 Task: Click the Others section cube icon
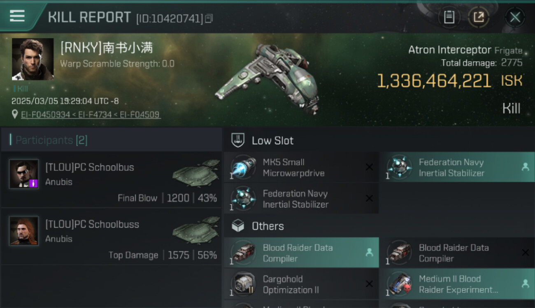coord(238,225)
